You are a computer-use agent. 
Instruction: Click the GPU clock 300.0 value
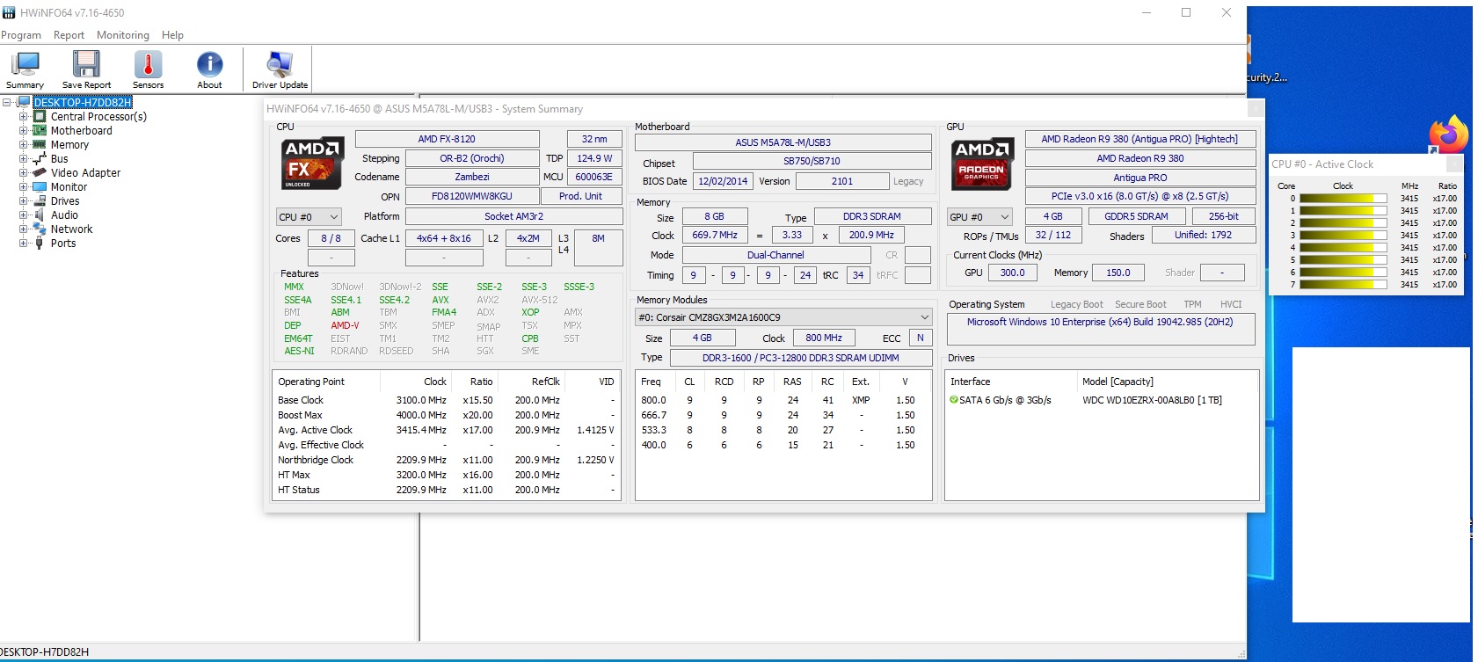1012,273
